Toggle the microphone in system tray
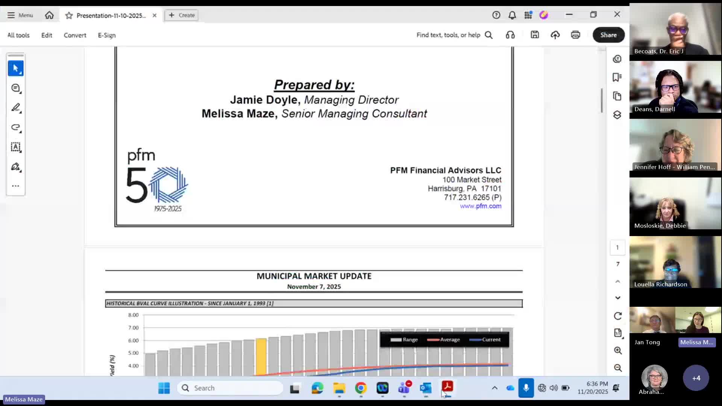This screenshot has width=722, height=406. 526,388
